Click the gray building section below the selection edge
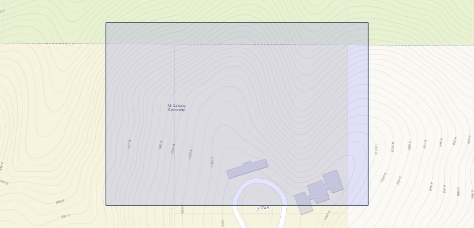 coord(304,209)
